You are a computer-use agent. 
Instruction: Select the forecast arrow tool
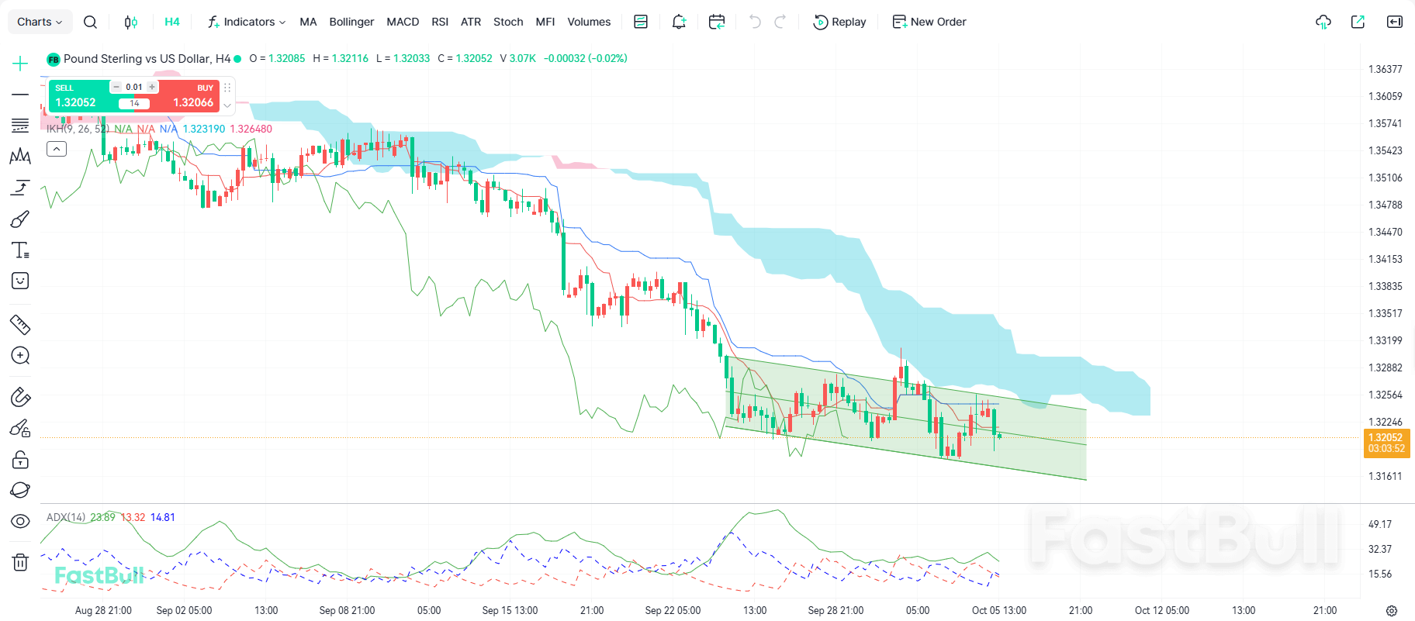coord(20,188)
